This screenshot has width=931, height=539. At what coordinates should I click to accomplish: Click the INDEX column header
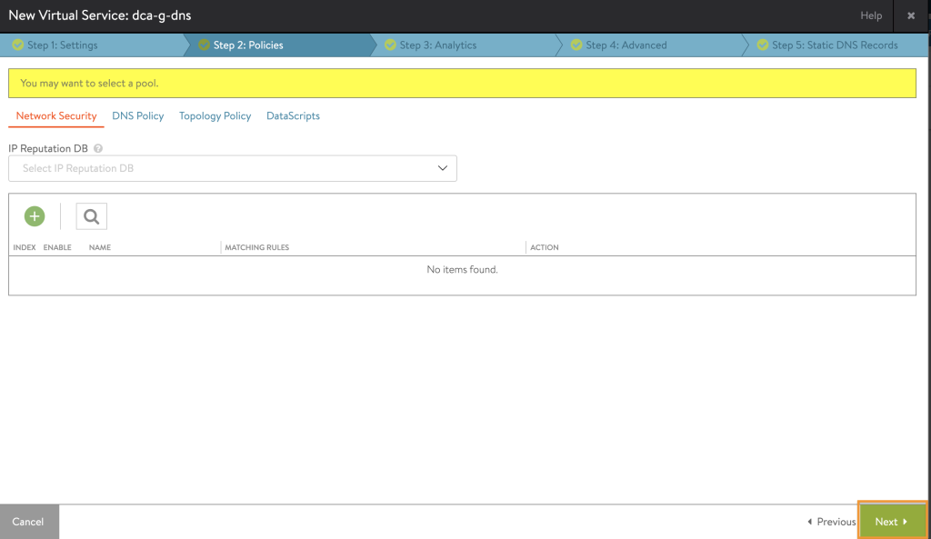pyautogui.click(x=25, y=247)
